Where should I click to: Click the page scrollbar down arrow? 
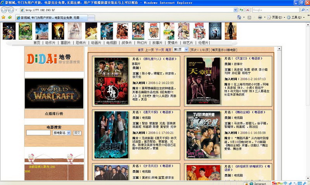point(308,178)
